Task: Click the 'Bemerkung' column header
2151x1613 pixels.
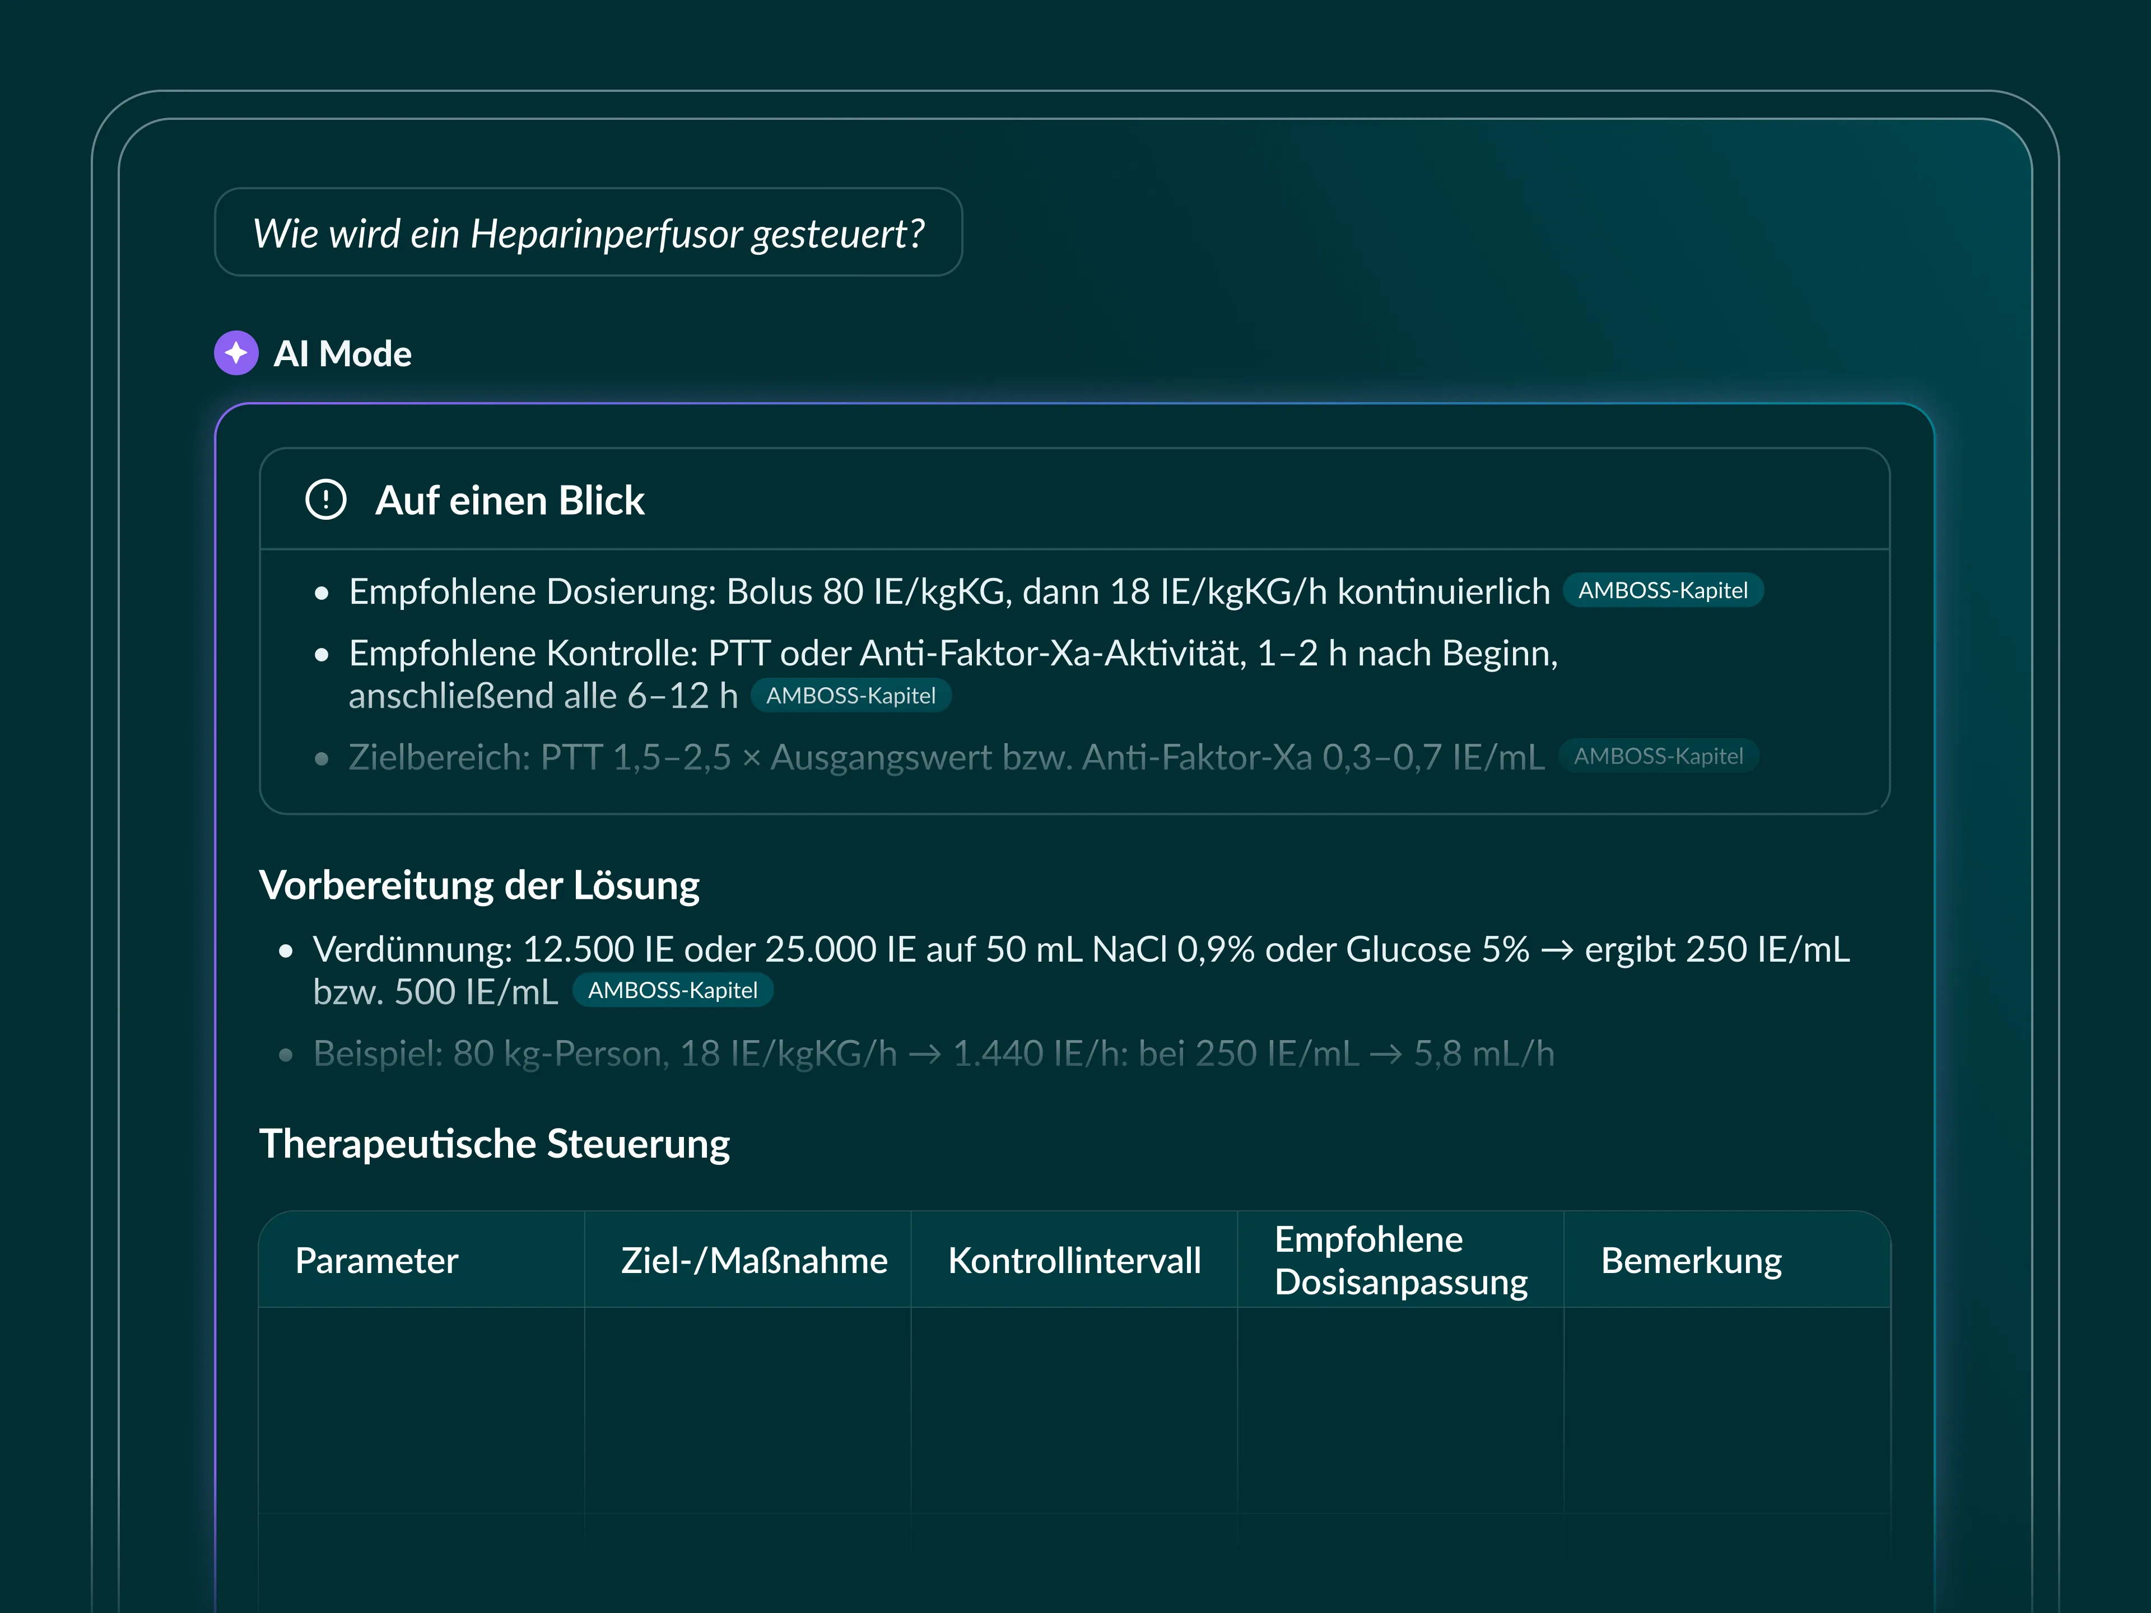Action: point(1728,1260)
